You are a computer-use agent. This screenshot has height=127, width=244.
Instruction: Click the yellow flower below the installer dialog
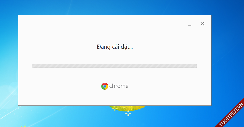115,109
